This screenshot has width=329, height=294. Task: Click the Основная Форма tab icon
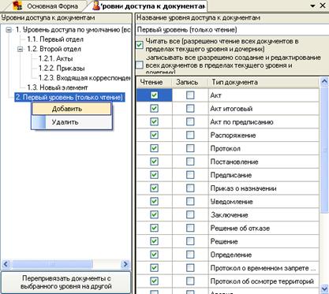[x=17, y=6]
